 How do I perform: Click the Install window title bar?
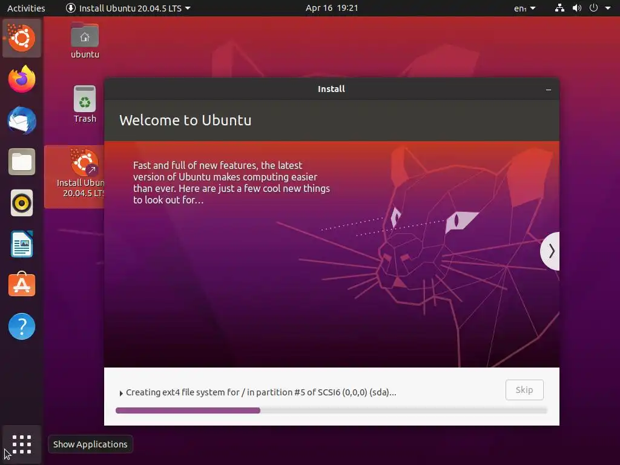[331, 89]
